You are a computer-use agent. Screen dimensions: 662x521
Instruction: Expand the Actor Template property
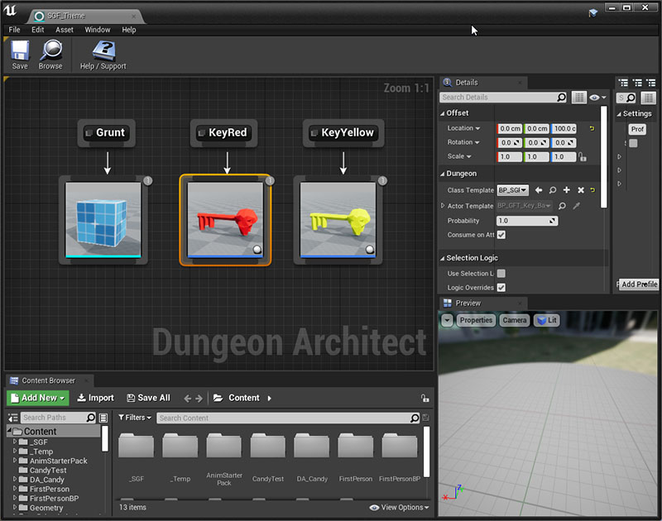pyautogui.click(x=443, y=205)
